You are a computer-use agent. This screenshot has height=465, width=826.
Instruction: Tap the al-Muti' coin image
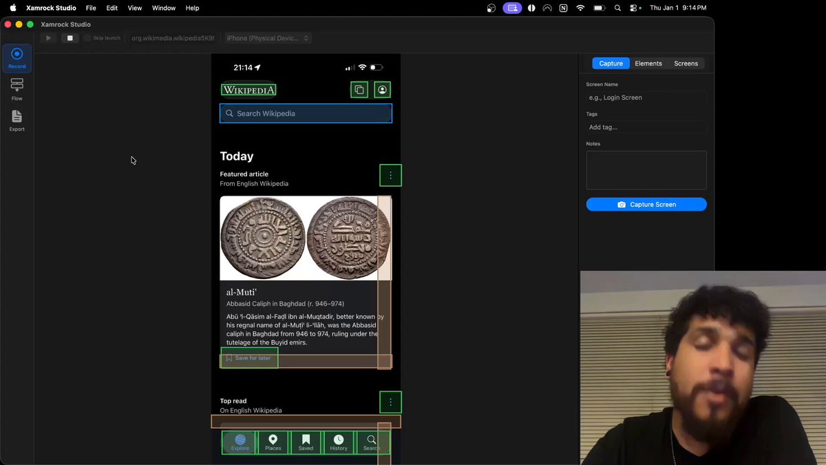tap(306, 238)
